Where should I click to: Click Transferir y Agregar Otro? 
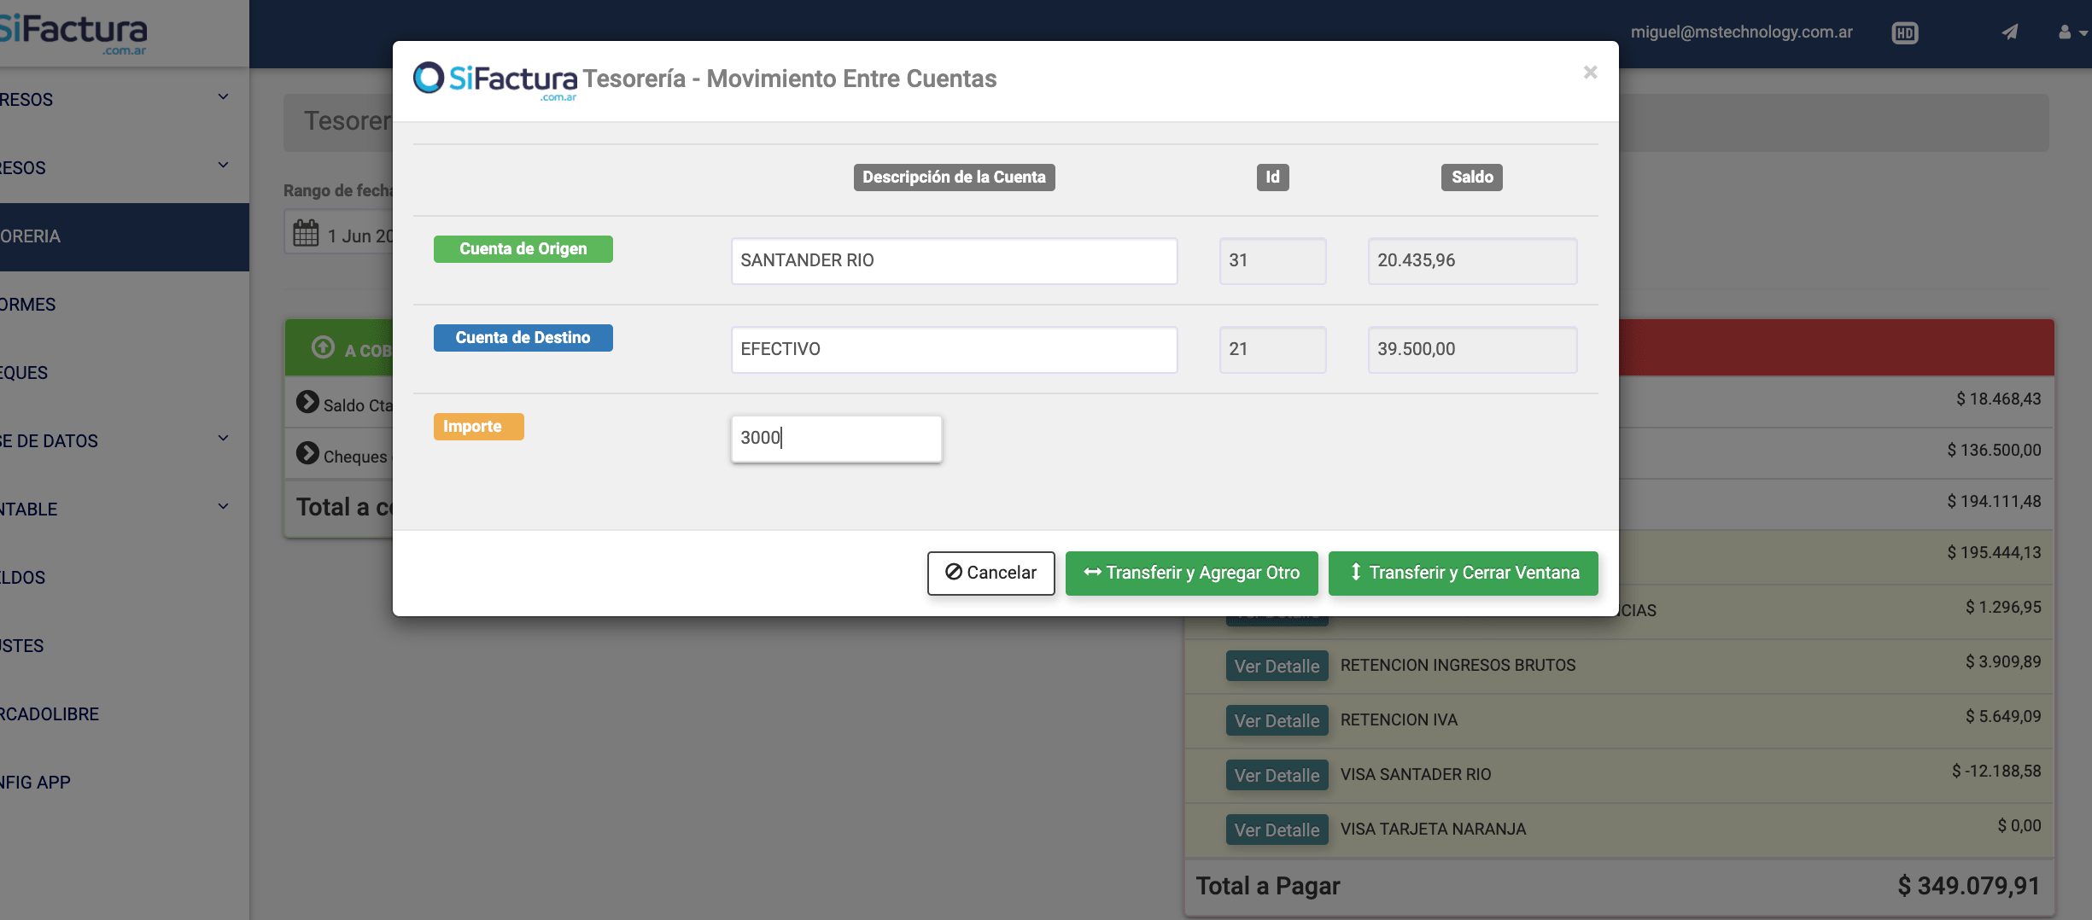pos(1191,573)
